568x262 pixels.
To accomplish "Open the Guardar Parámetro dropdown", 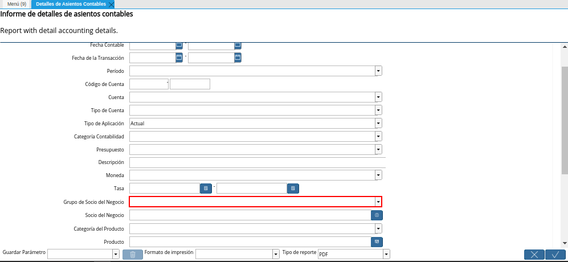I will pos(116,255).
